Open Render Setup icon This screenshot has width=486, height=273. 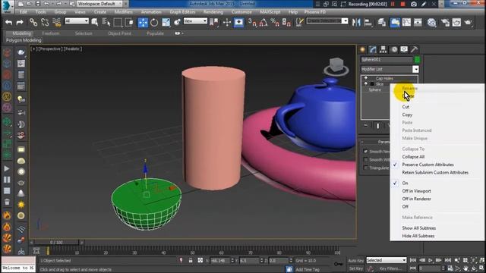point(445,22)
